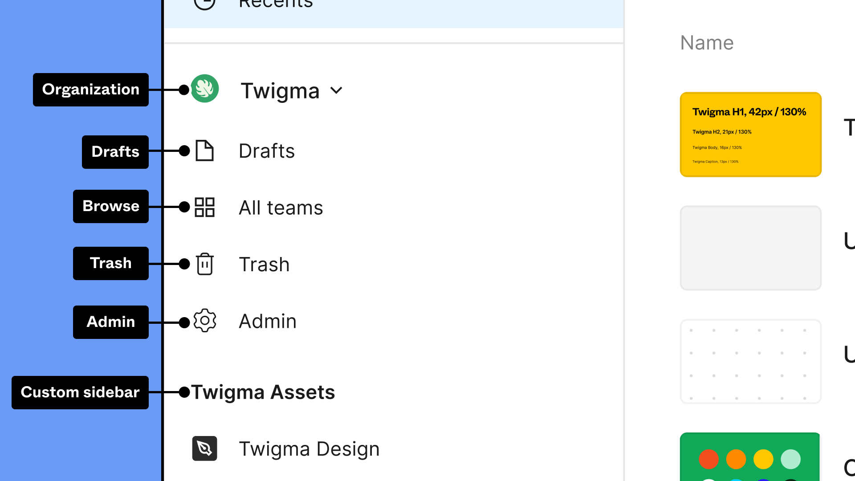The image size is (855, 481).
Task: Open the Admin settings gear icon
Action: [205, 321]
